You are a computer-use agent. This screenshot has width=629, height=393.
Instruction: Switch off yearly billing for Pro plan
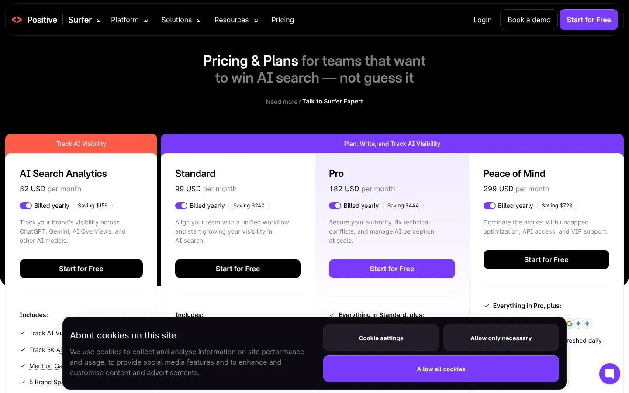pyautogui.click(x=335, y=206)
